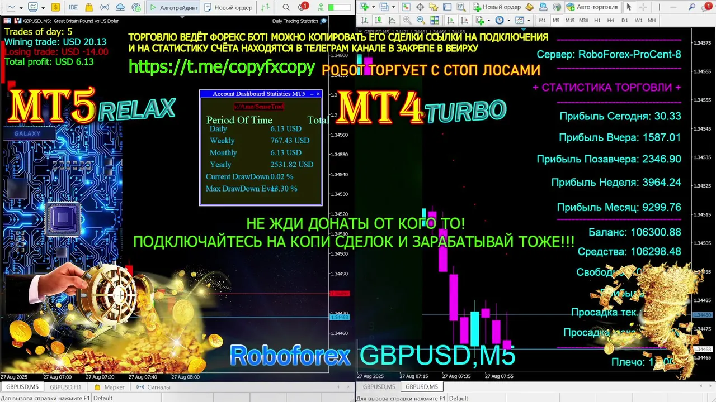Viewport: 716px width, 402px height.
Task: Select the Weekly 767.43 USD value
Action: (290, 141)
